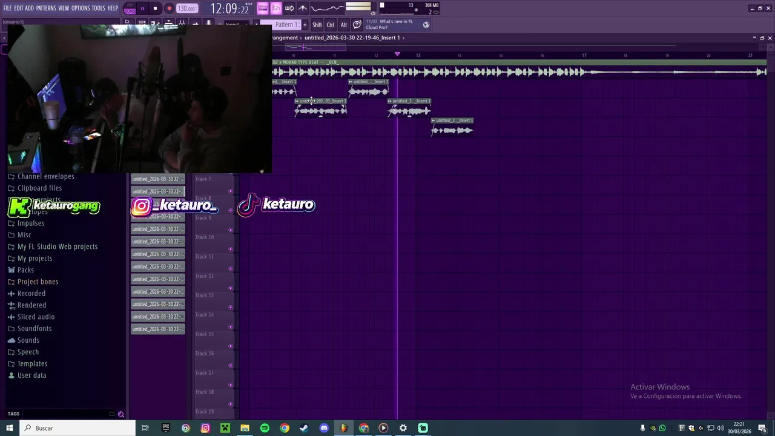Viewport: 775px width, 436px height.
Task: Click the Ctrl modifier button
Action: (331, 25)
